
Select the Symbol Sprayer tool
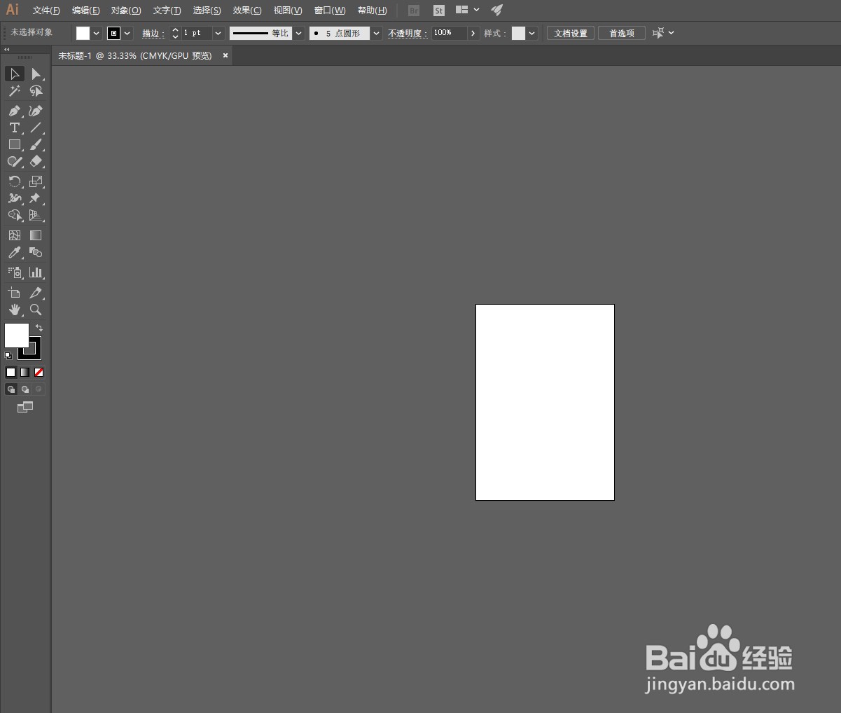pos(15,272)
